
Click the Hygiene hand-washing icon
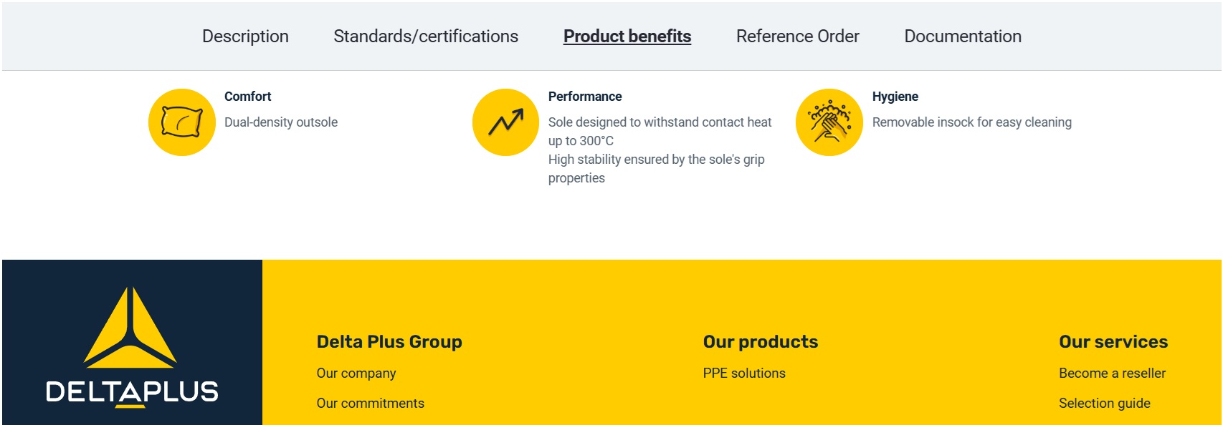tap(829, 122)
